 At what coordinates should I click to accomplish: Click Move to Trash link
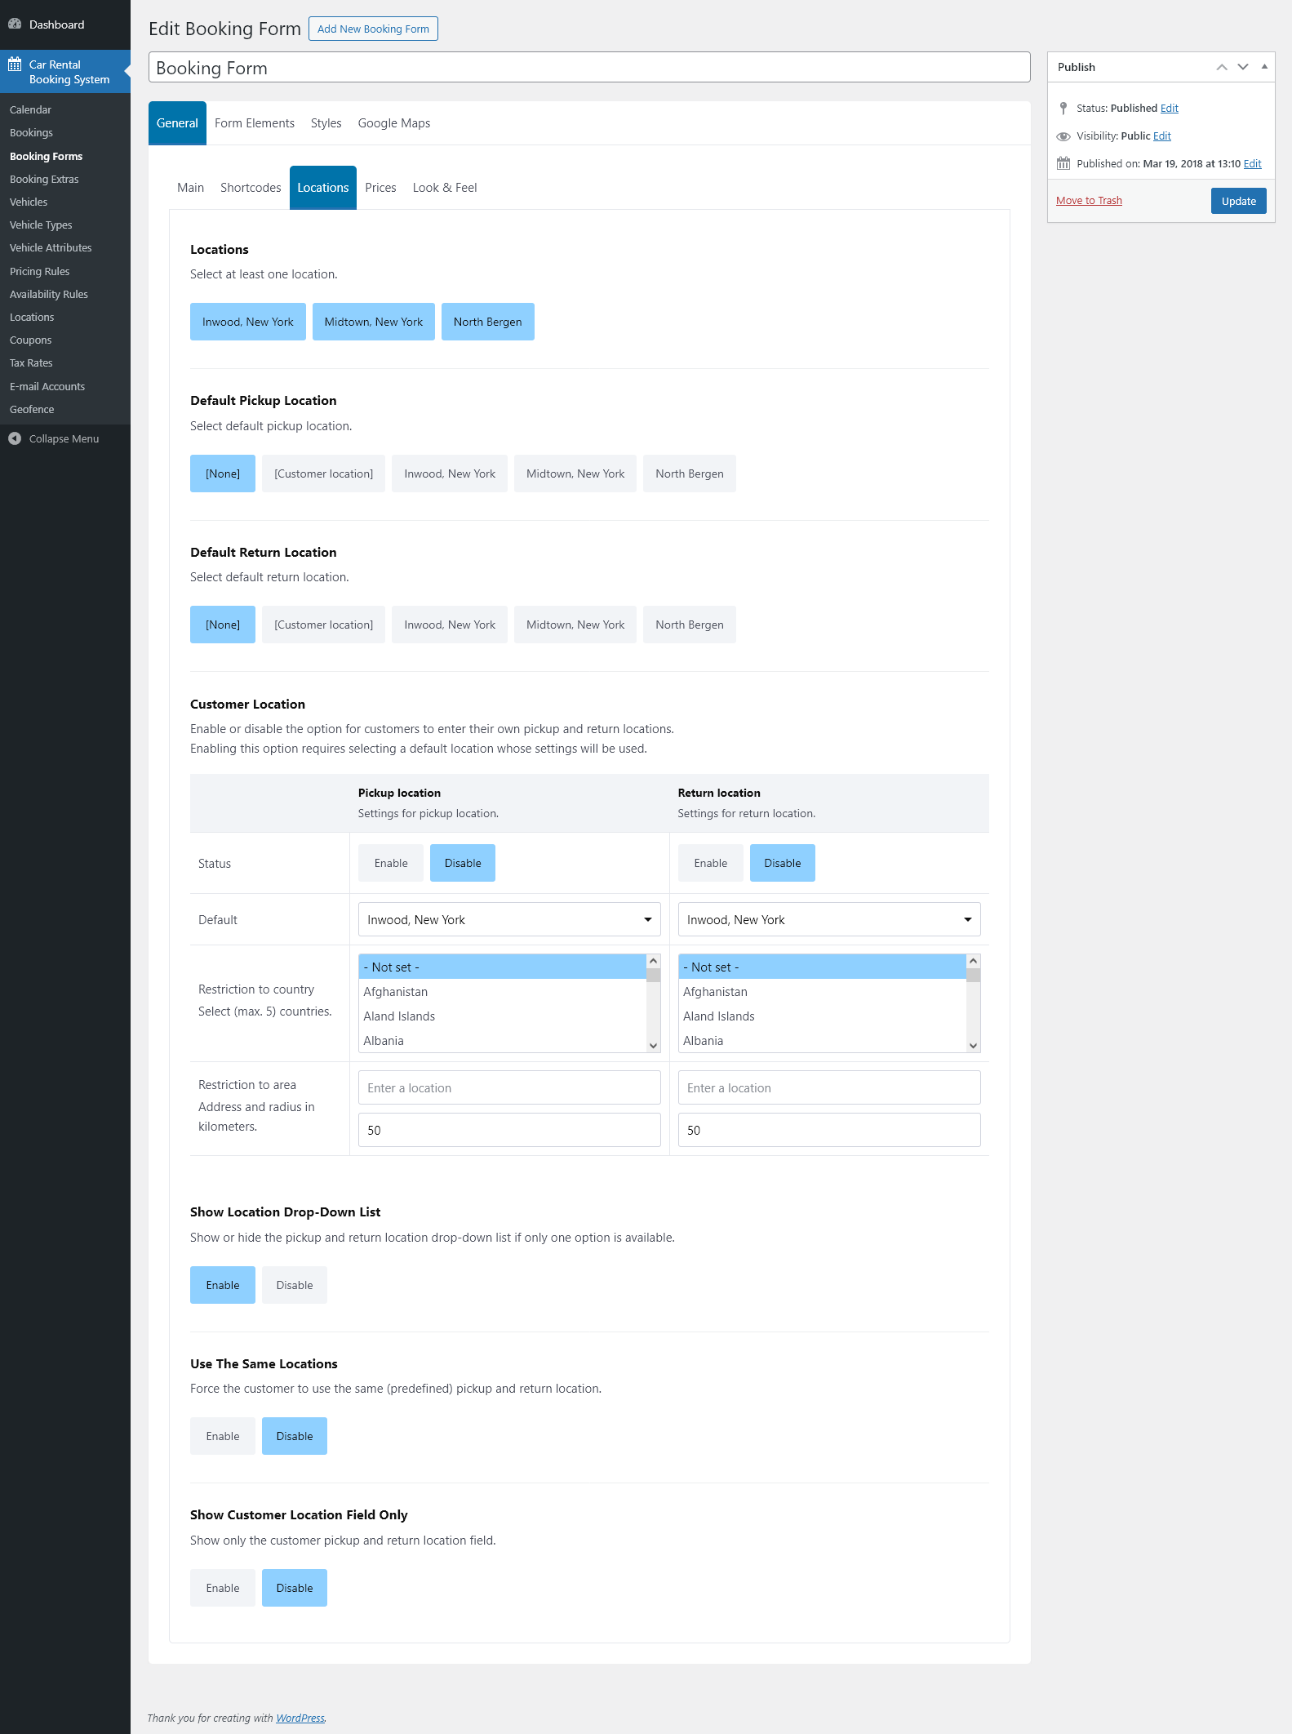(x=1089, y=201)
